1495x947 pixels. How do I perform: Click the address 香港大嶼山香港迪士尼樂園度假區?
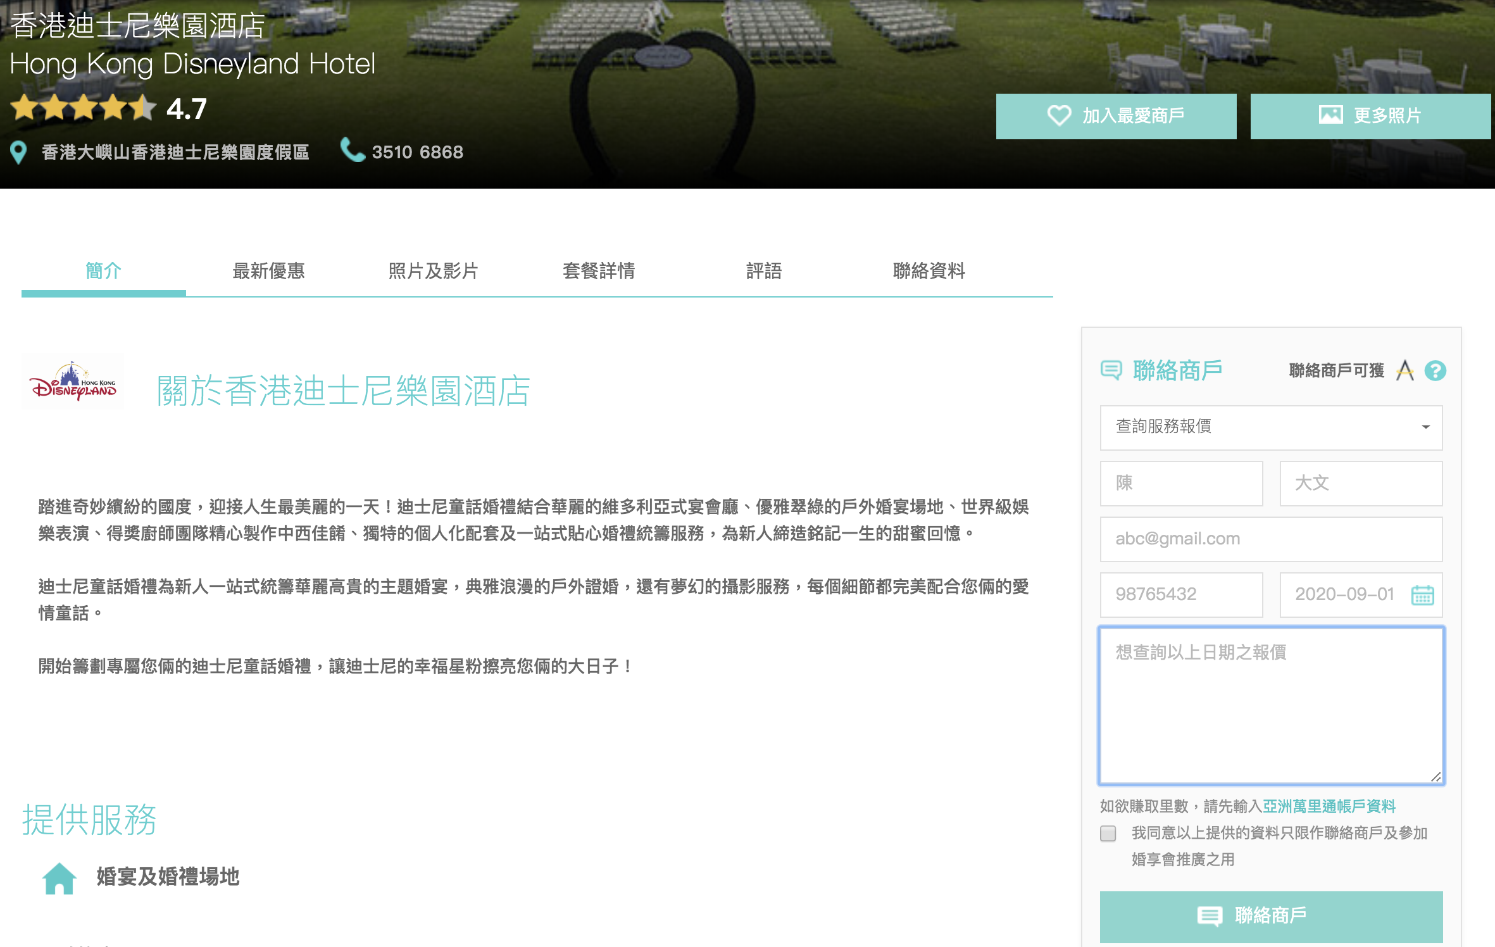click(175, 152)
